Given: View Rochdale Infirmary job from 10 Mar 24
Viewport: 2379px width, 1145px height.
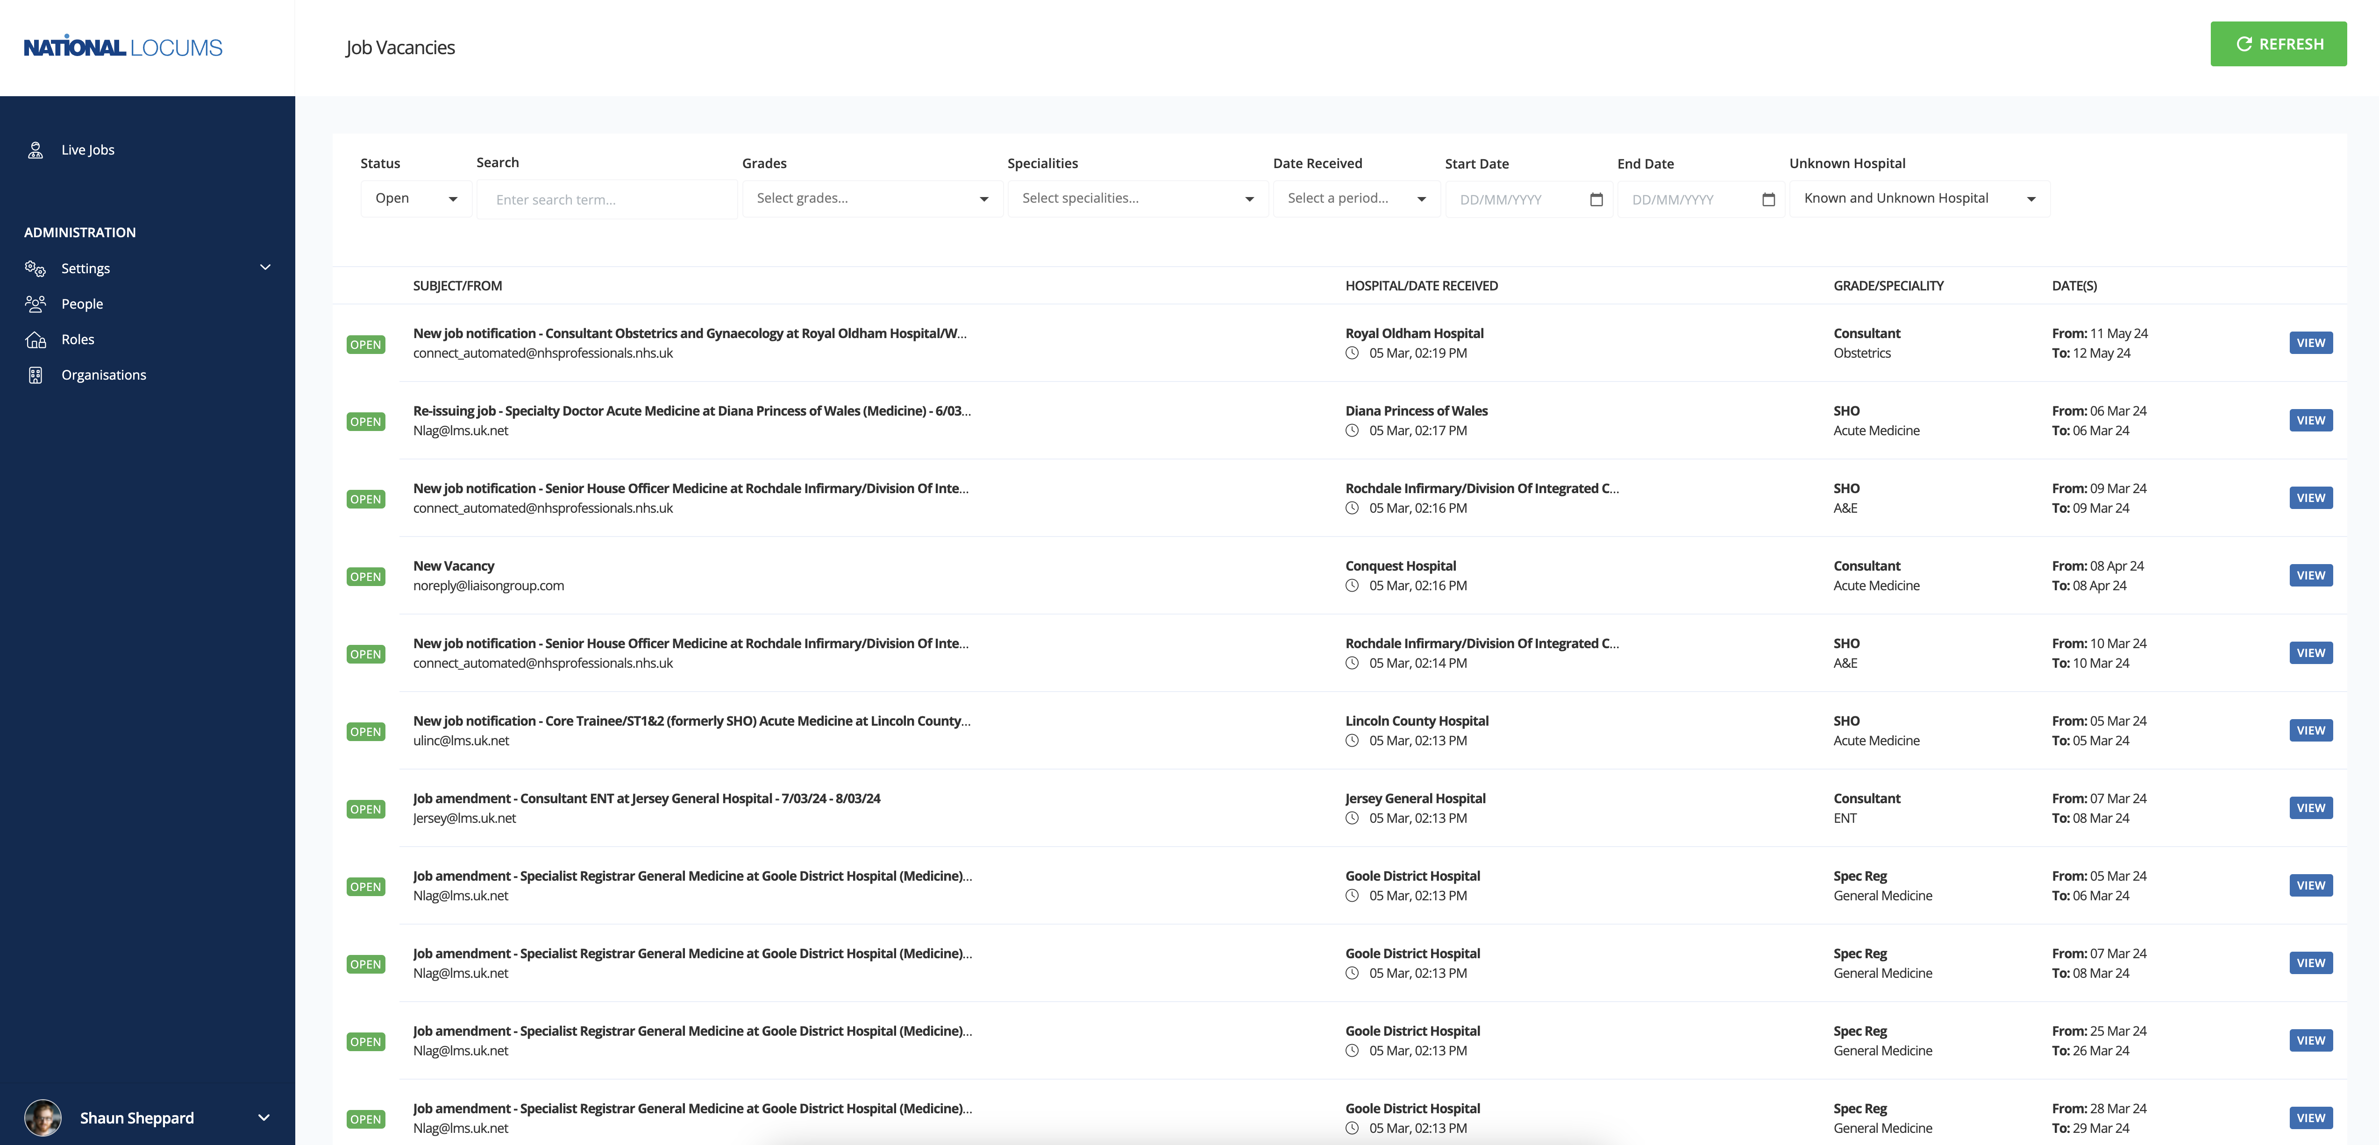Looking at the screenshot, I should click(2311, 653).
